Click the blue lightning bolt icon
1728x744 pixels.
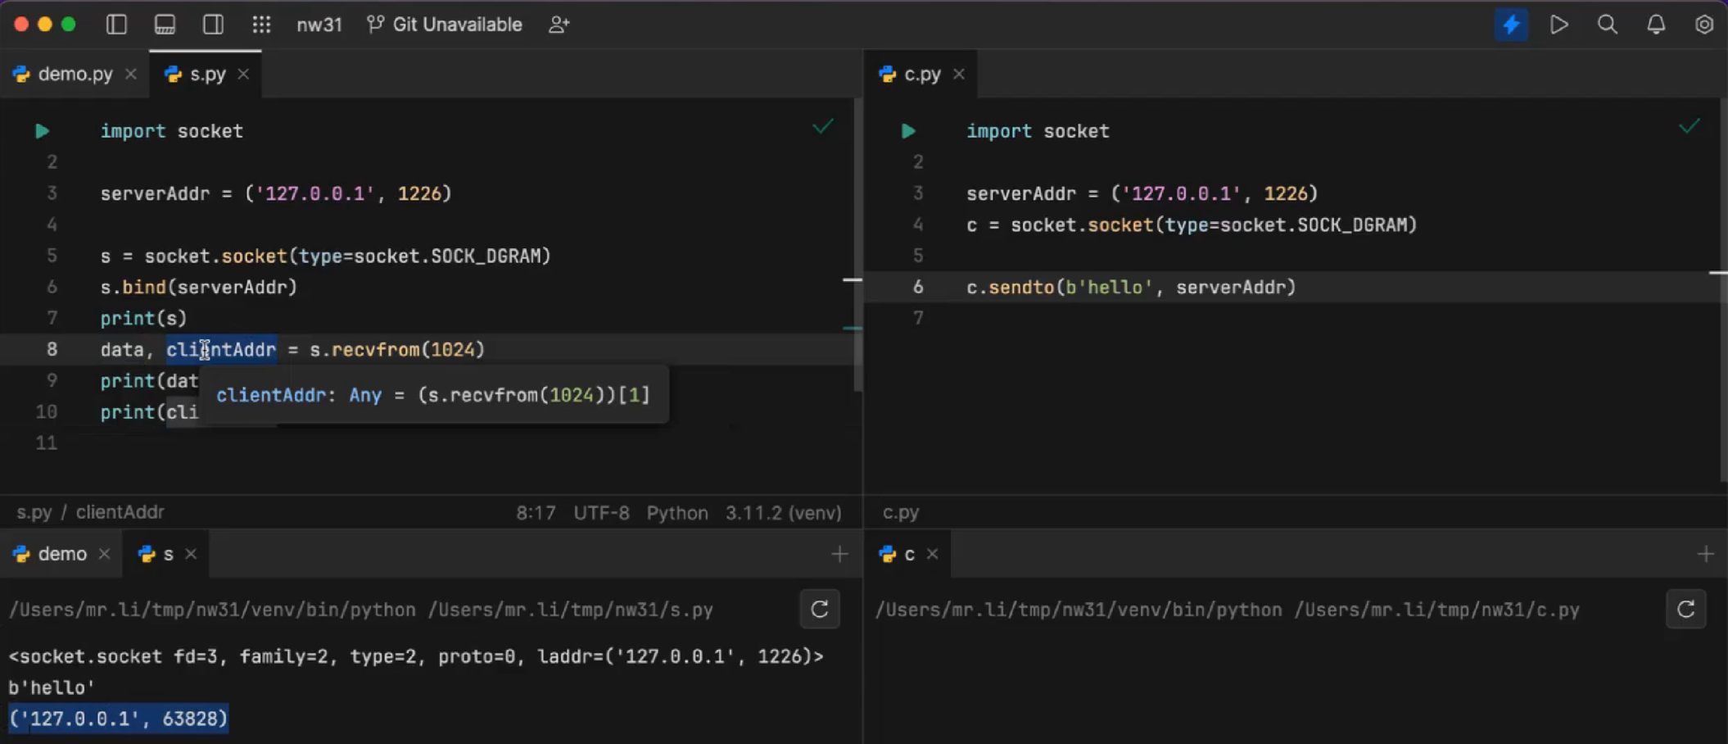coord(1511,25)
